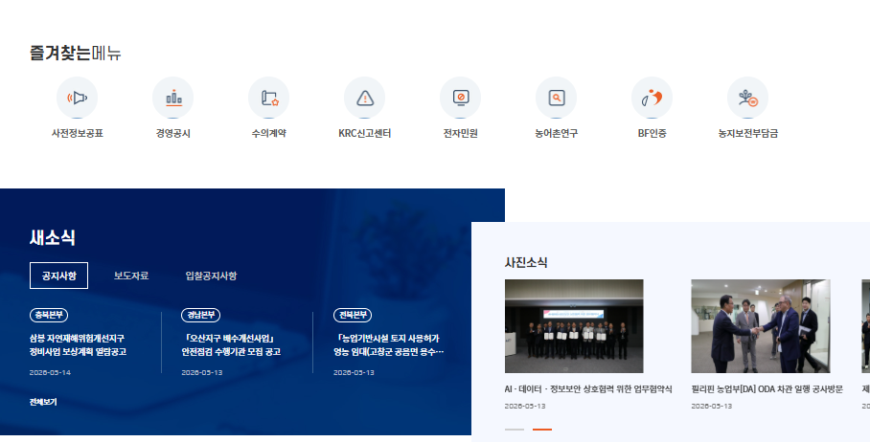Screen dimensions: 870x442
Task: Click the 사진소식 heading
Action: (526, 262)
